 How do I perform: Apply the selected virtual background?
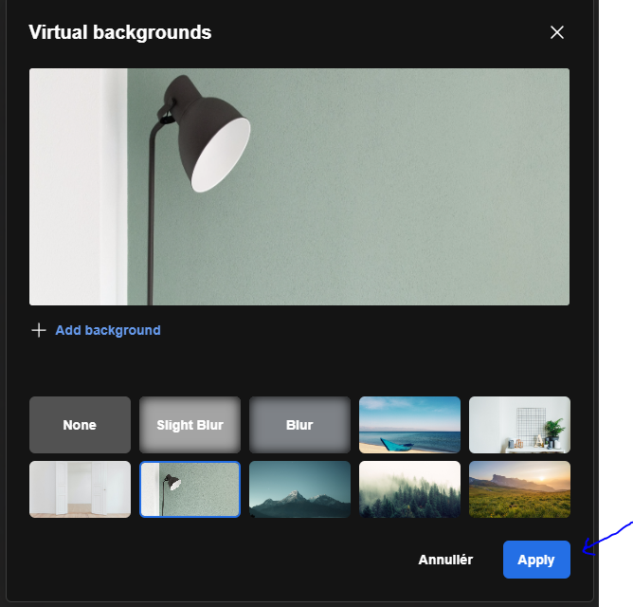[x=536, y=560]
